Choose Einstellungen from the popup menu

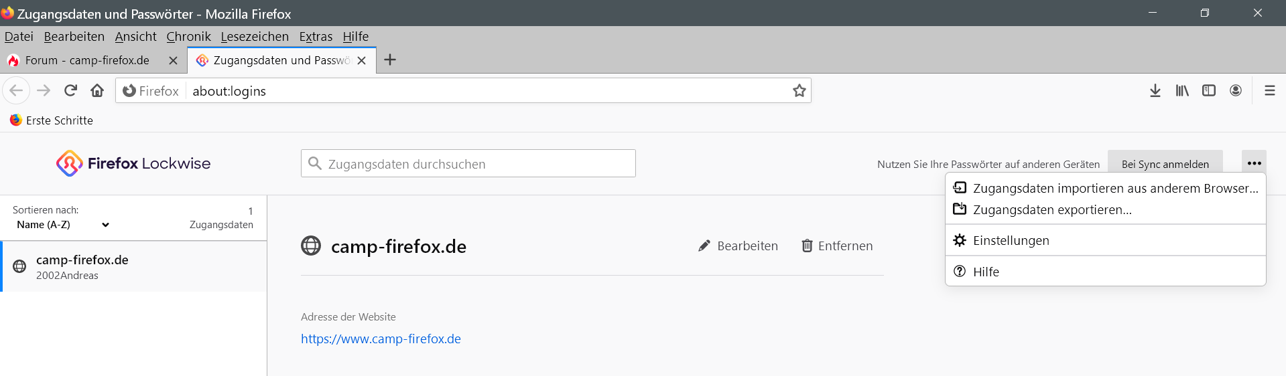[1011, 241]
